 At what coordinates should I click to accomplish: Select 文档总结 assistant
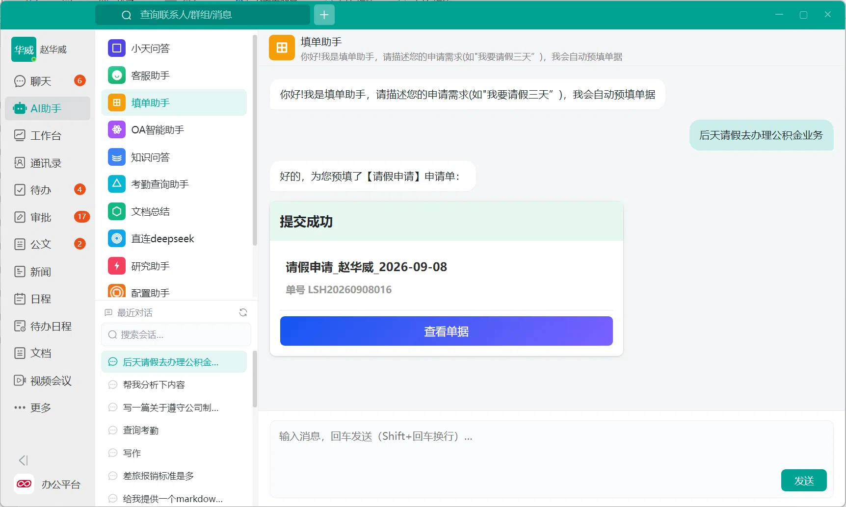point(174,211)
